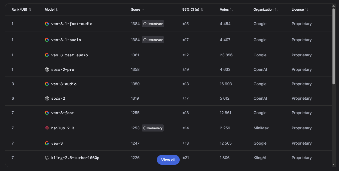Click OpenAI logo beside sora-2-pro
Viewport: 339px width, 171px height.
tap(47, 69)
